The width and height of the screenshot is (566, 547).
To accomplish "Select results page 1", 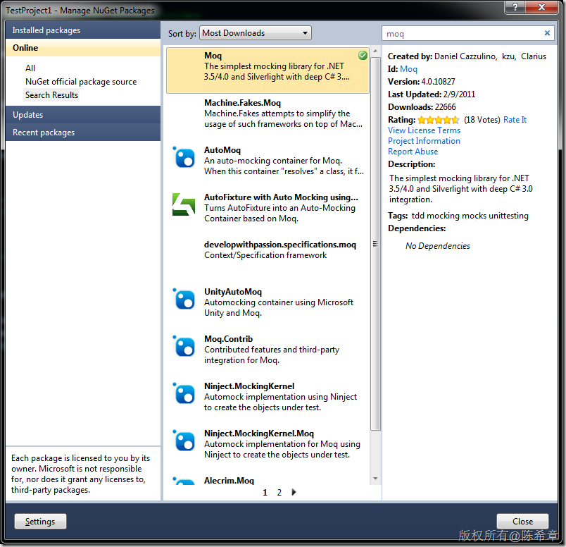I will (265, 493).
